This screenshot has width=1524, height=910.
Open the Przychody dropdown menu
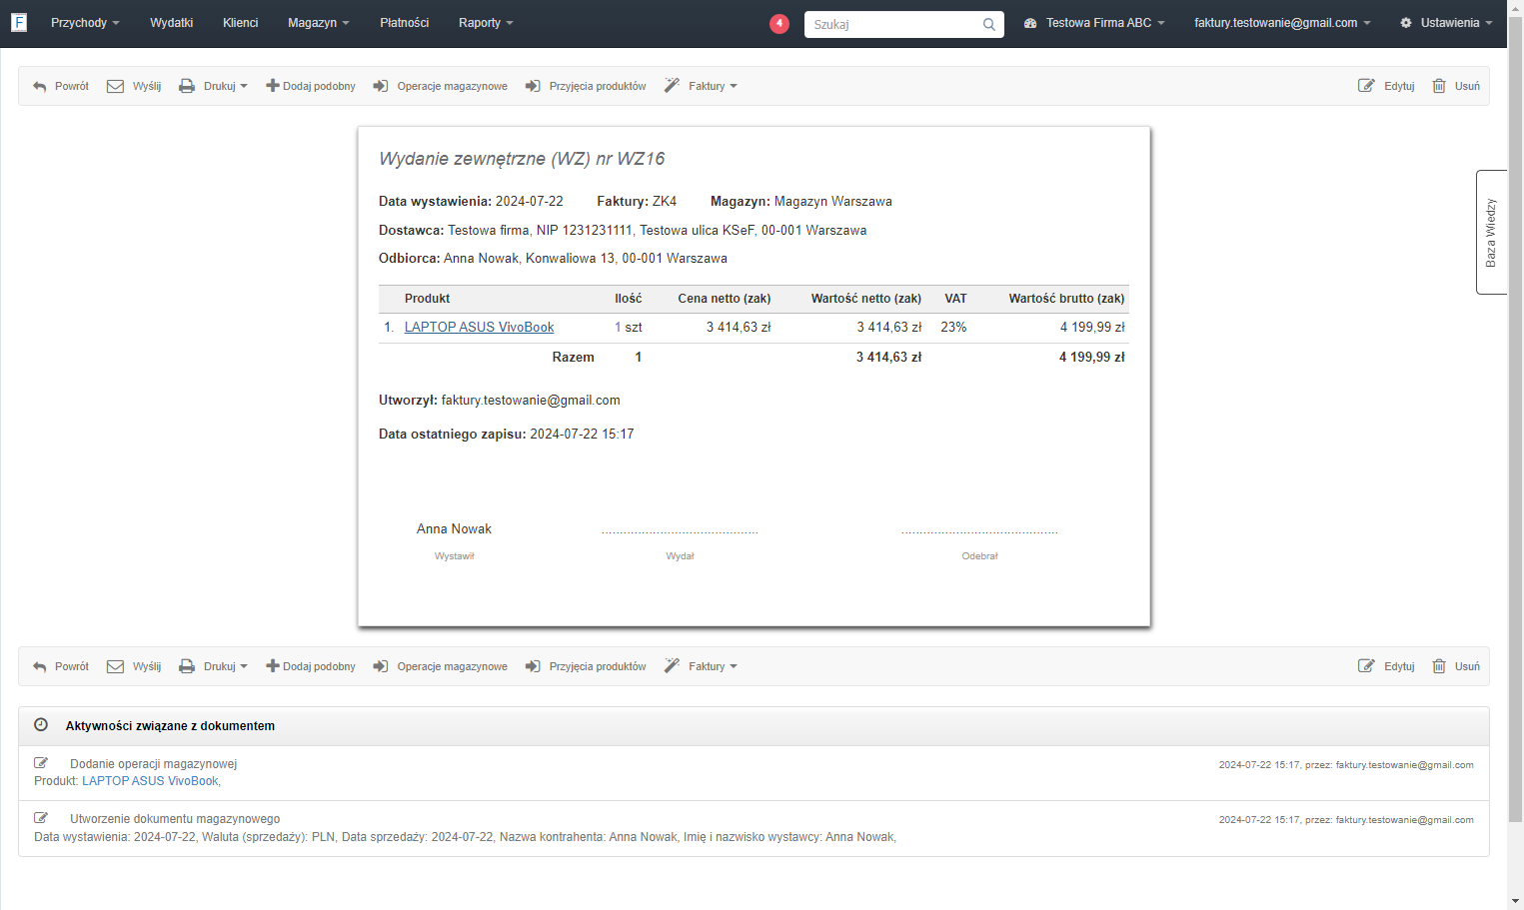click(x=85, y=23)
